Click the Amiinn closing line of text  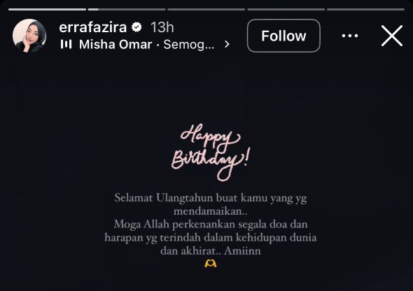(x=211, y=250)
